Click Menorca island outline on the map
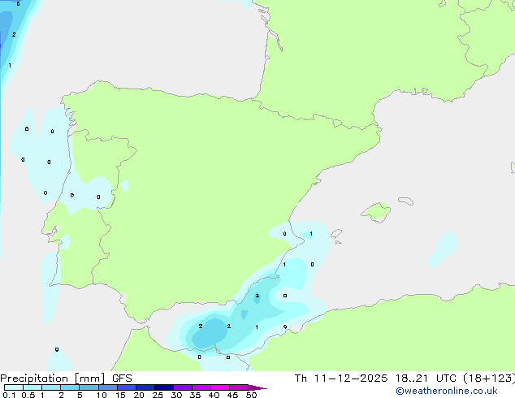The image size is (515, 398). 405,201
